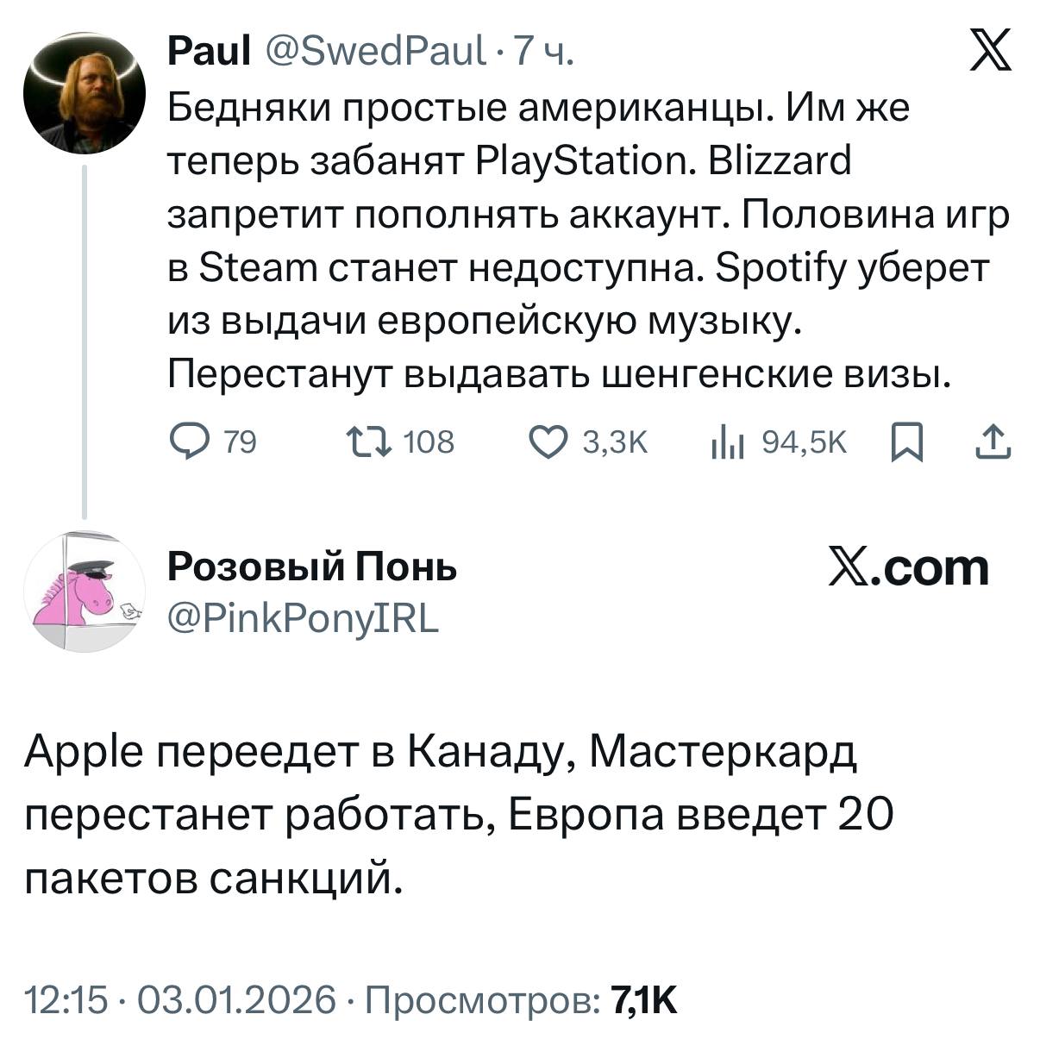Image resolution: width=1040 pixels, height=1058 pixels.
Task: Click the 108 reposts count
Action: coord(429,442)
